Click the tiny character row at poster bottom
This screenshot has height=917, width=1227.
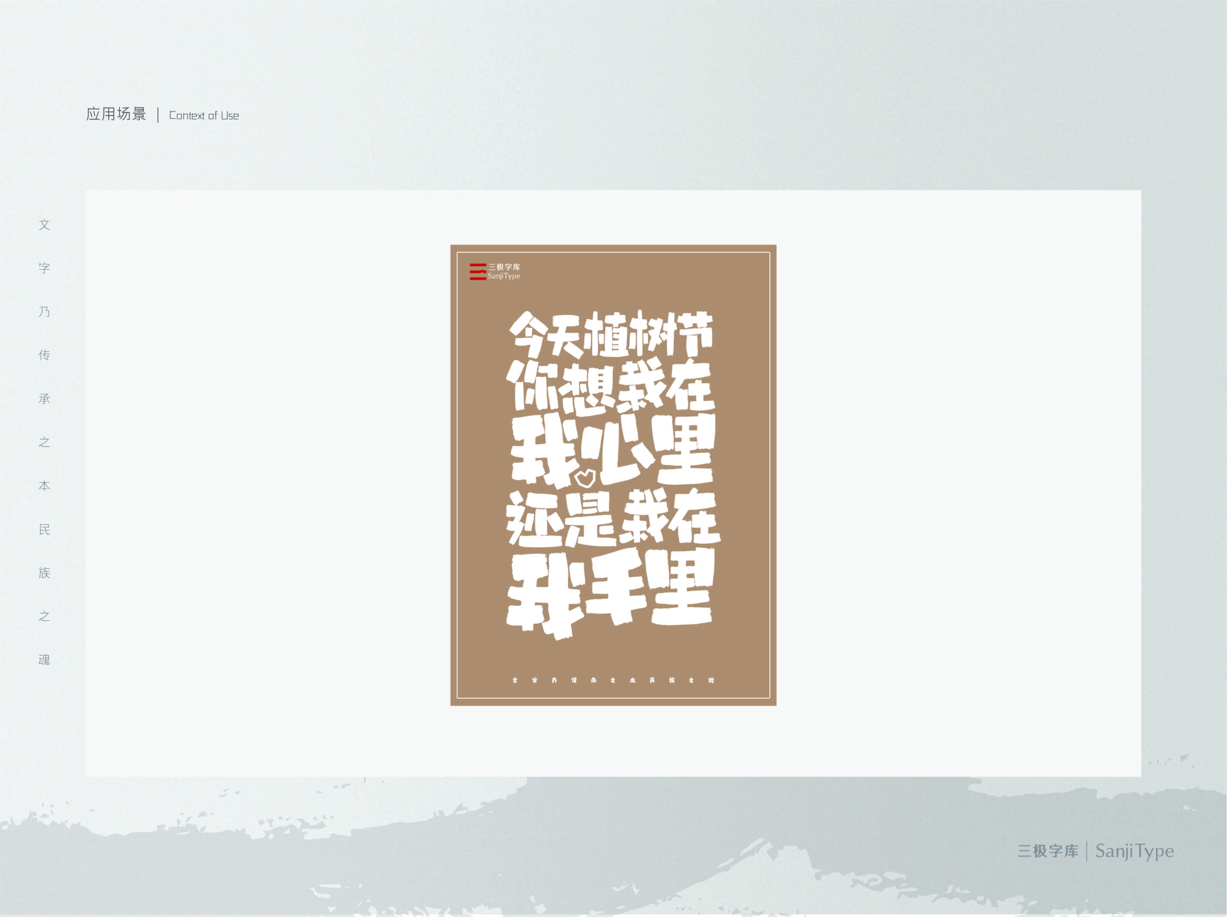(x=613, y=680)
